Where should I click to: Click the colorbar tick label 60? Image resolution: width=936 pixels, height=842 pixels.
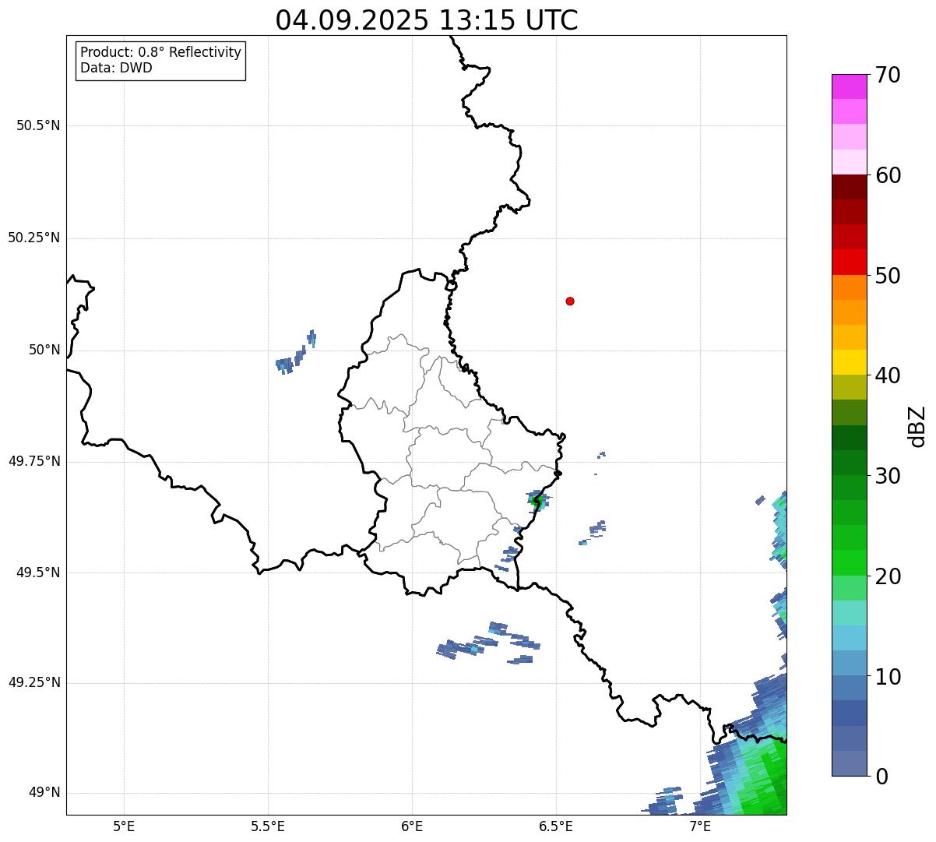click(888, 175)
